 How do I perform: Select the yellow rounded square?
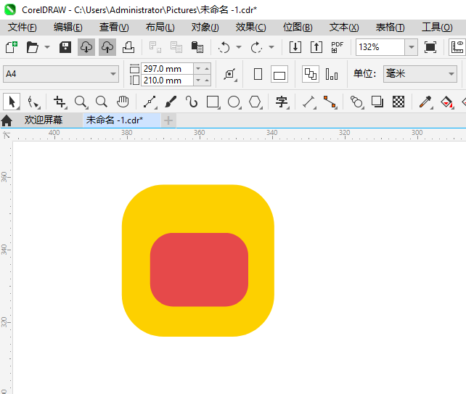pos(197,208)
